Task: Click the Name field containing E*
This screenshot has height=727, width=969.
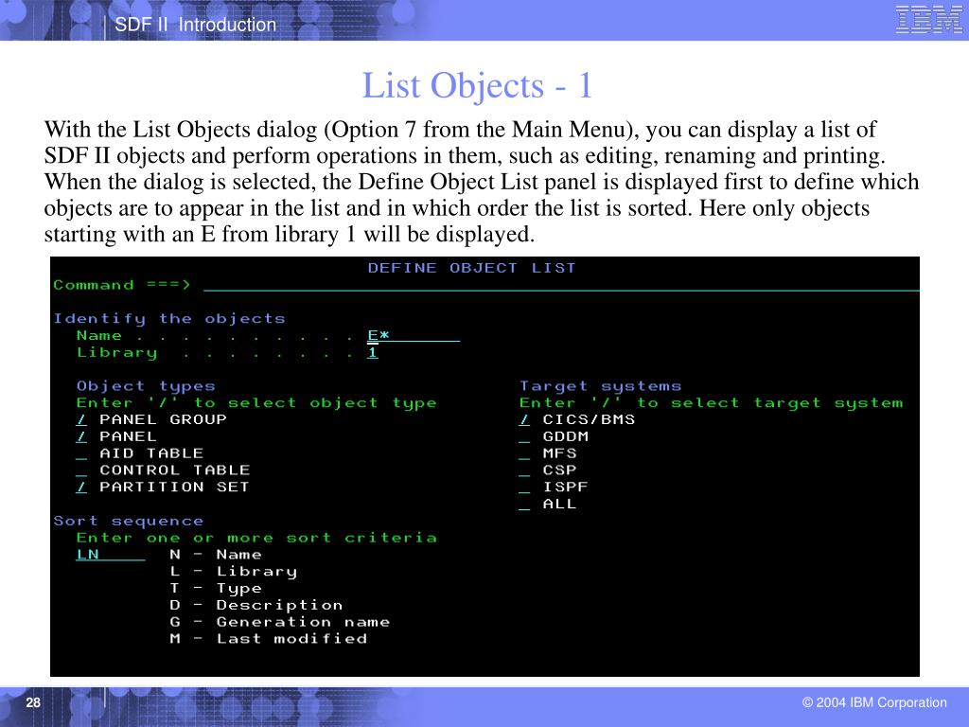Action: 414,336
